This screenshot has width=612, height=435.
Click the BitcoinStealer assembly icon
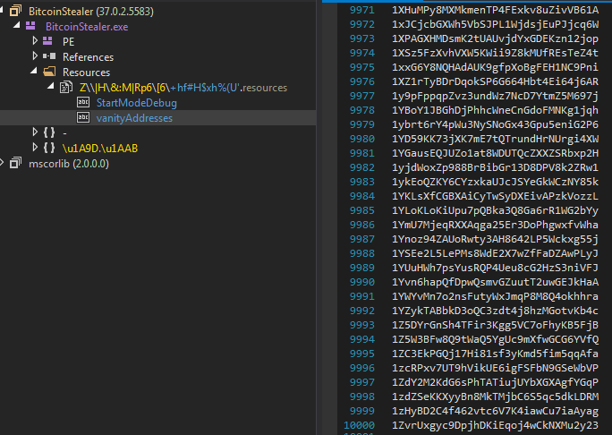point(15,11)
